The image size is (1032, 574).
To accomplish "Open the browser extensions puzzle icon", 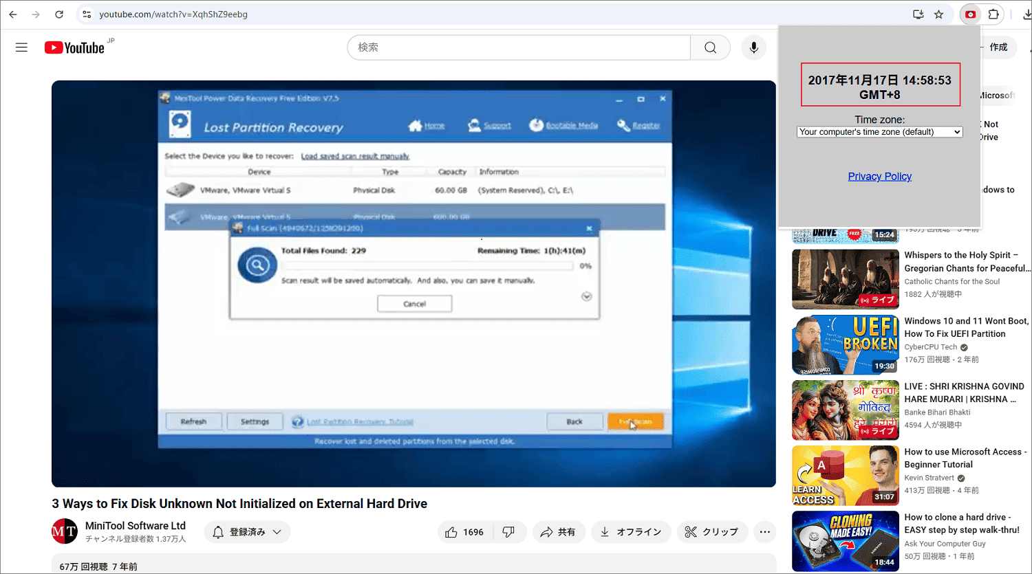I will 993,14.
